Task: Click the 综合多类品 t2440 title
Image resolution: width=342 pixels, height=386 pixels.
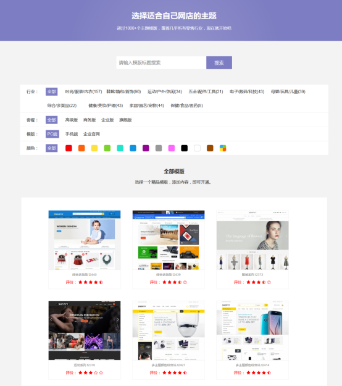Action: click(85, 274)
